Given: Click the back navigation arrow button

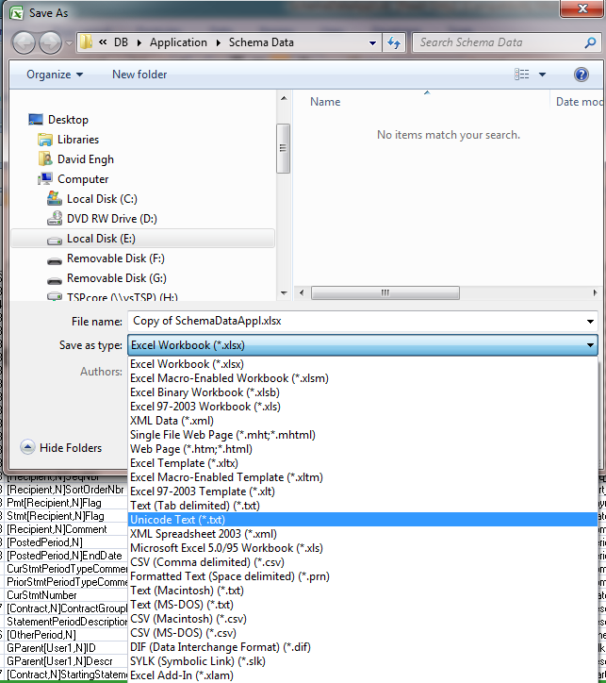Looking at the screenshot, I should click(25, 42).
